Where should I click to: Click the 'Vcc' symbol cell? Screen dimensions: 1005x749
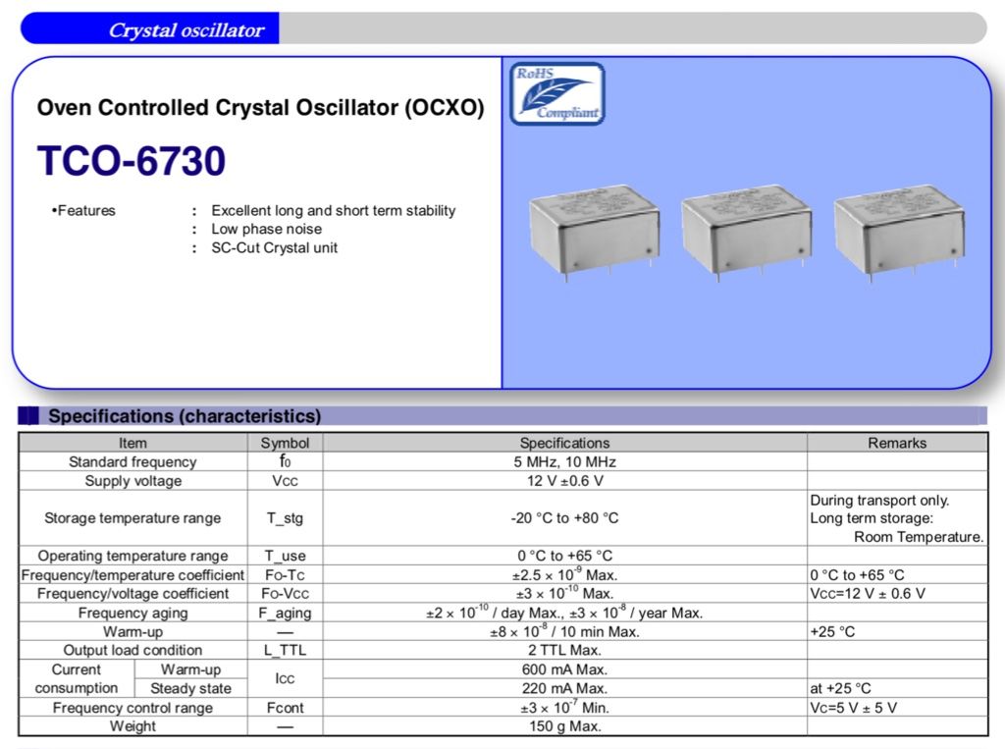286,481
